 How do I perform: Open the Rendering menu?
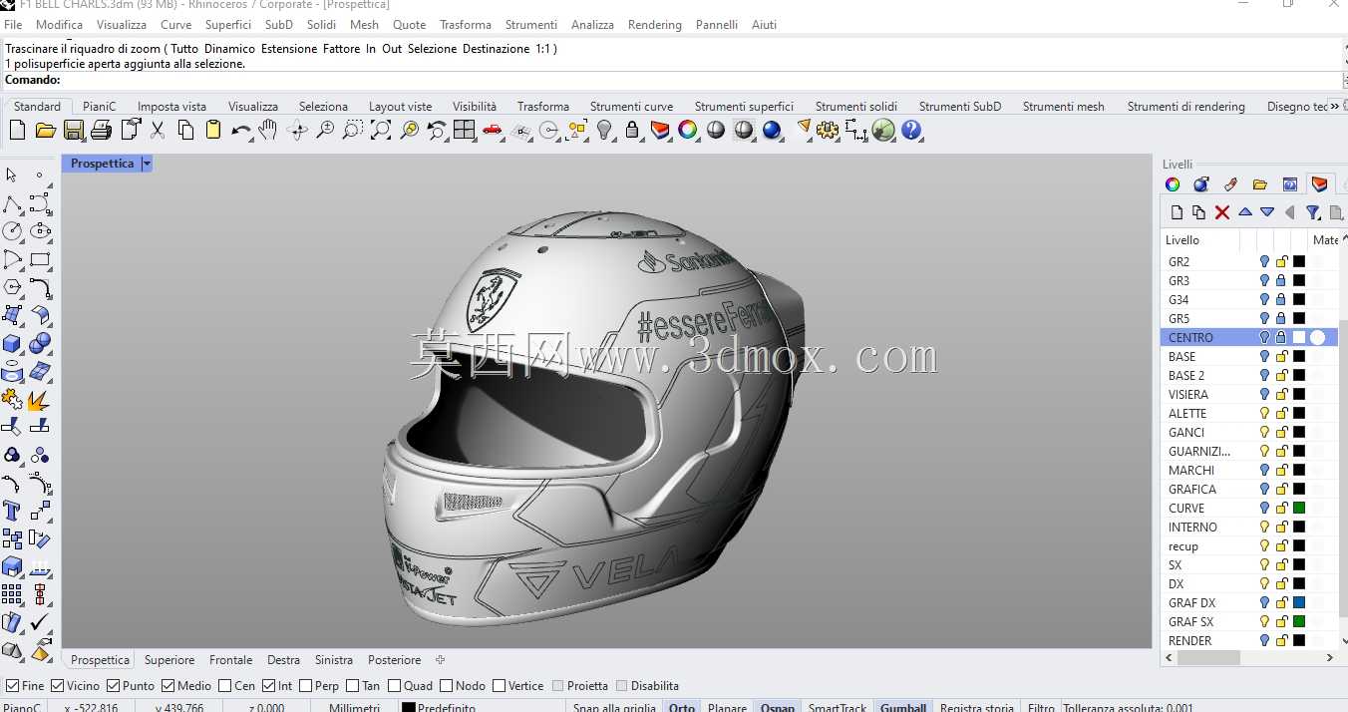655,24
